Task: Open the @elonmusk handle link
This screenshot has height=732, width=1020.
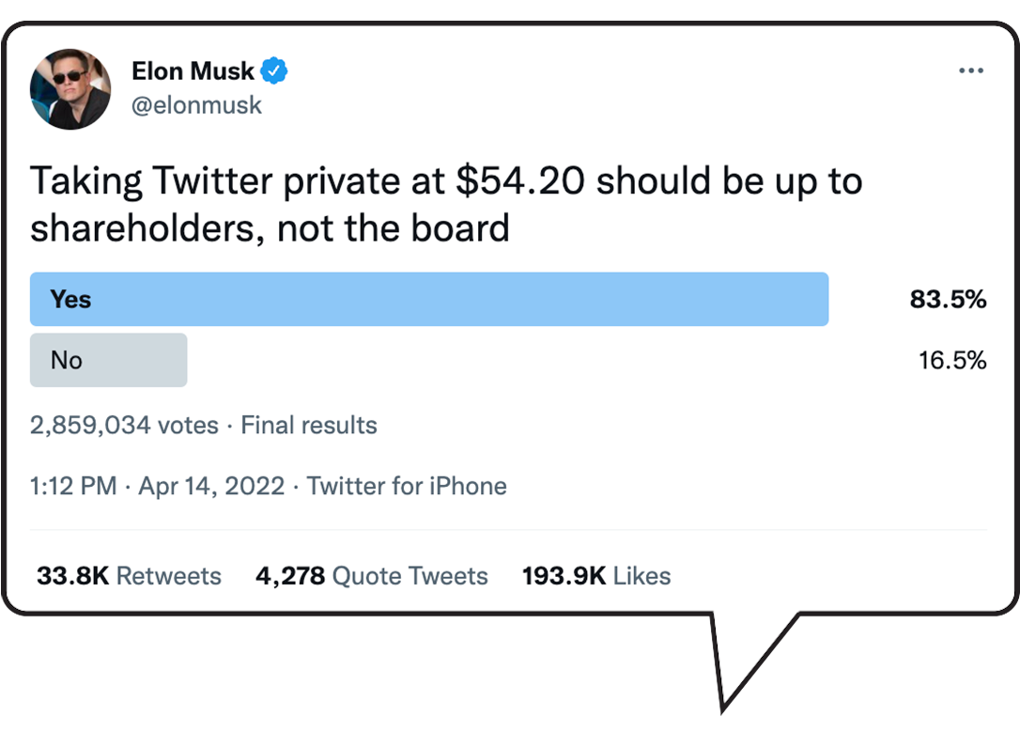Action: point(196,105)
